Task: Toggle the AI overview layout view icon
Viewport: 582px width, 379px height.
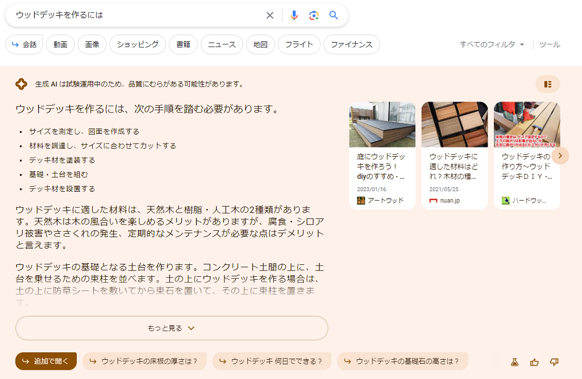Action: [x=547, y=84]
